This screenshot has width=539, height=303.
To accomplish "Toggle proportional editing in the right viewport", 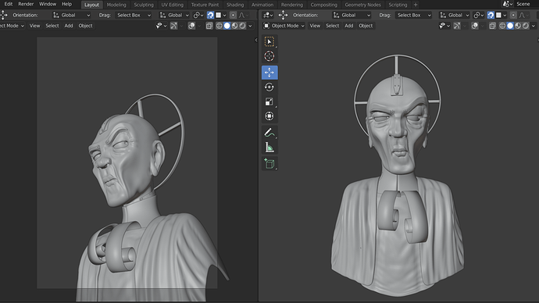I will coord(513,15).
